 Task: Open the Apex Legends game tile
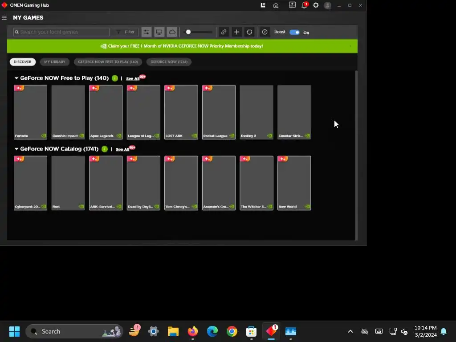click(106, 112)
